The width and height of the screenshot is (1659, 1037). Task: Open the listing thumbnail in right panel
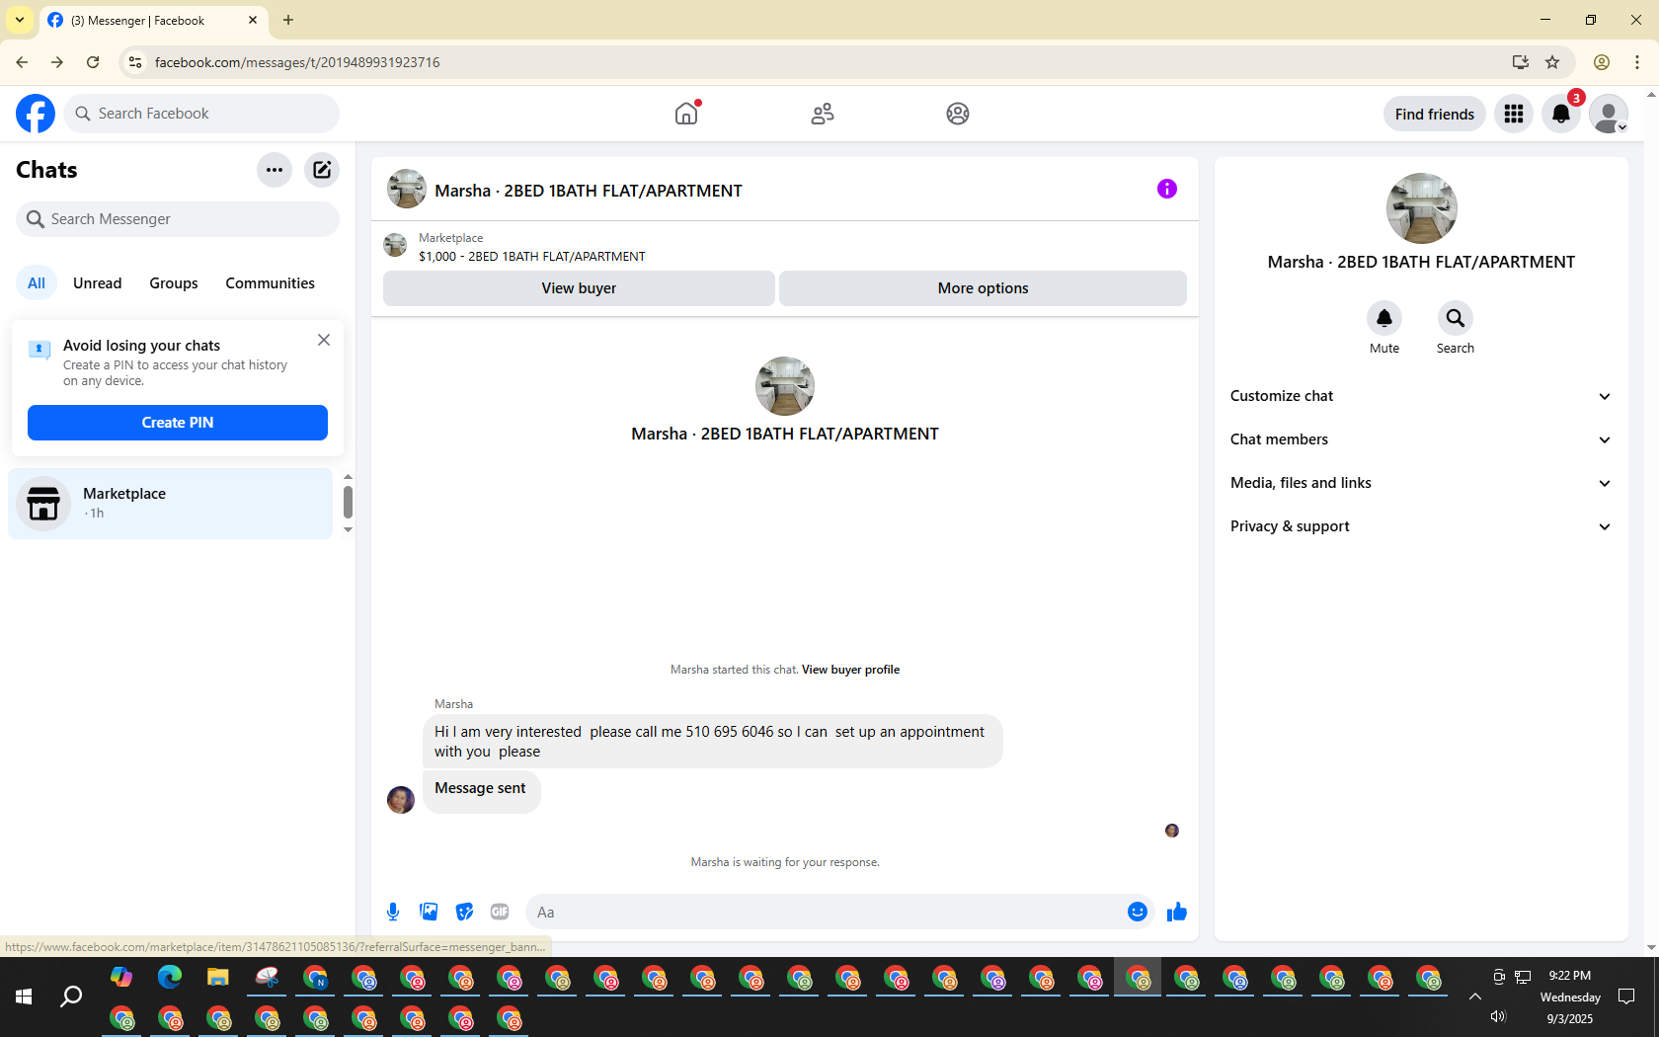point(1422,208)
